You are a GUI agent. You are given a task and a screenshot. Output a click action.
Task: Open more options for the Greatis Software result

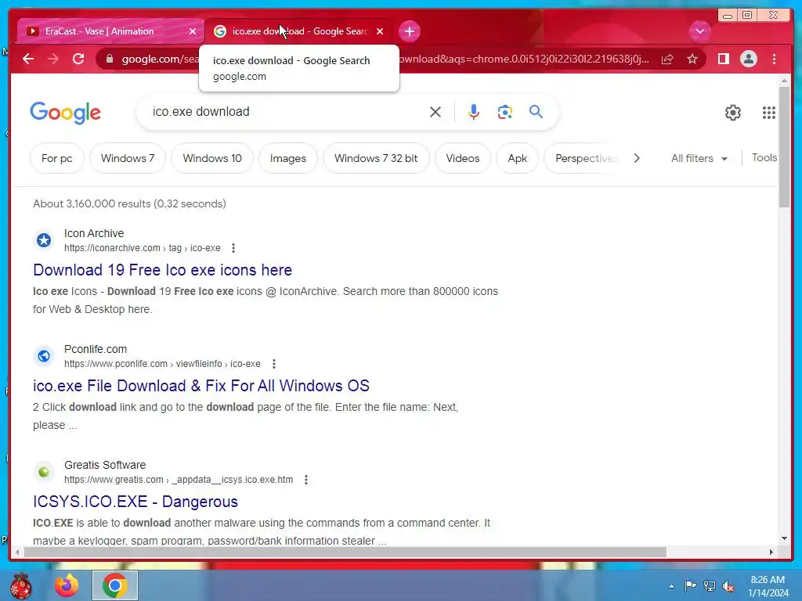coord(306,480)
